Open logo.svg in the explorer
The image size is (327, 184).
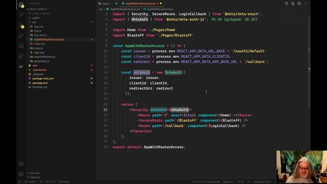click(x=39, y=53)
